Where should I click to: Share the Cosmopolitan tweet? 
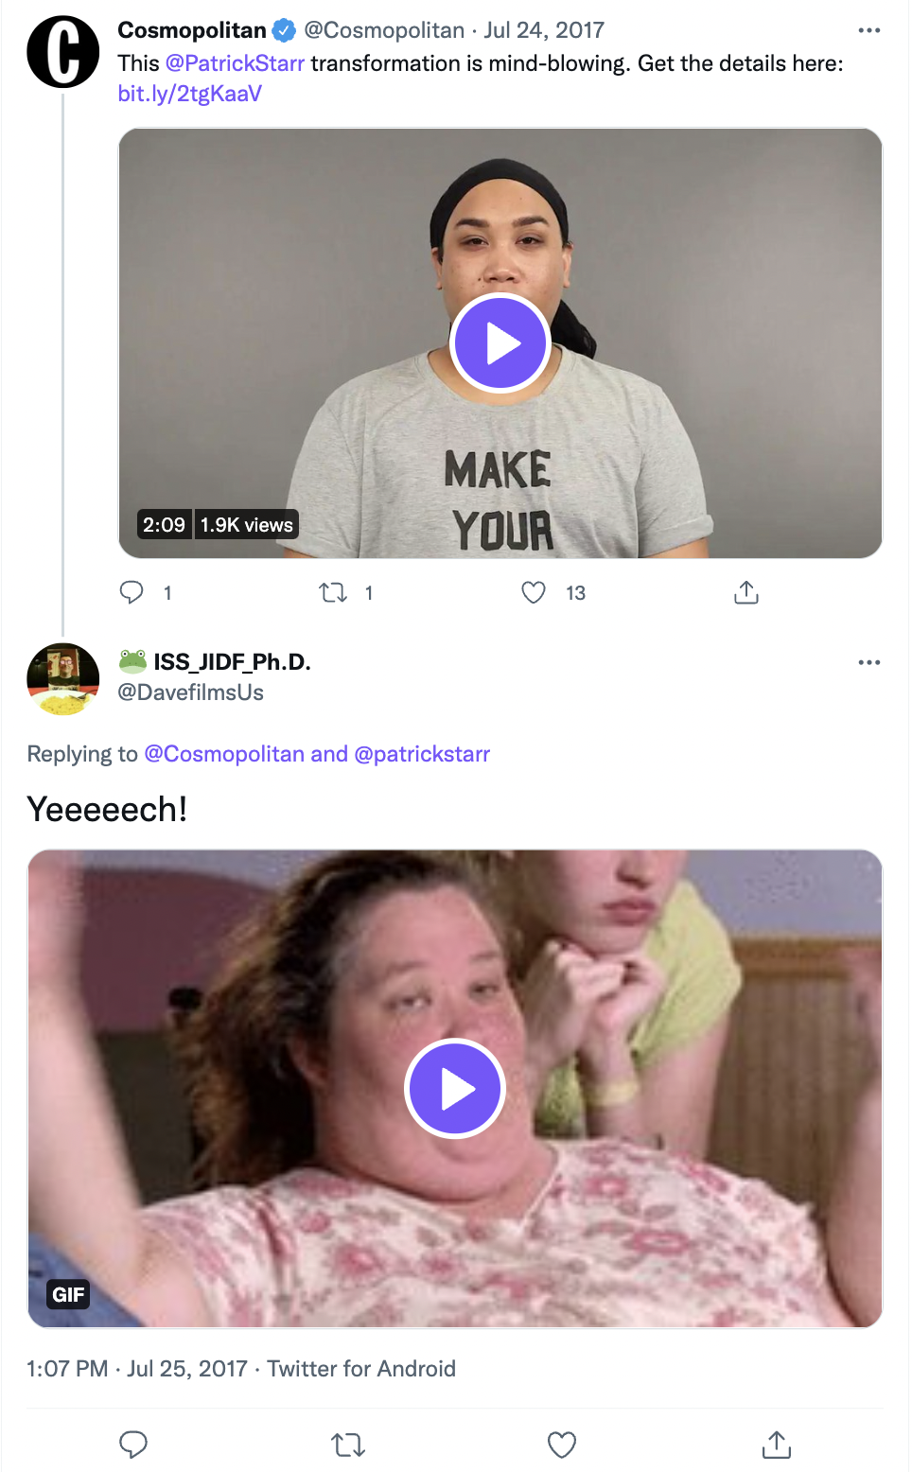[x=746, y=592]
